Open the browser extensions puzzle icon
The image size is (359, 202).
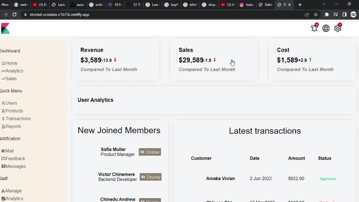(327, 14)
